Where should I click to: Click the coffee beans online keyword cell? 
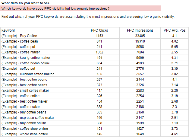[40, 63]
